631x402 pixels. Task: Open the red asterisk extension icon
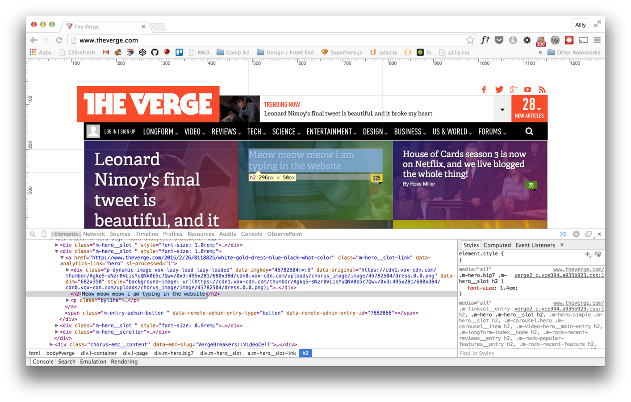click(x=569, y=40)
